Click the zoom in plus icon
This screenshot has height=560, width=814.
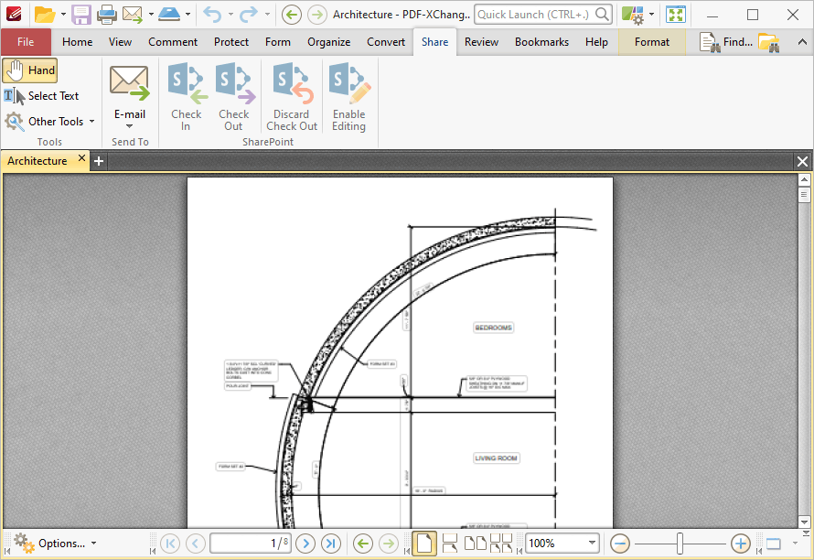click(x=740, y=544)
